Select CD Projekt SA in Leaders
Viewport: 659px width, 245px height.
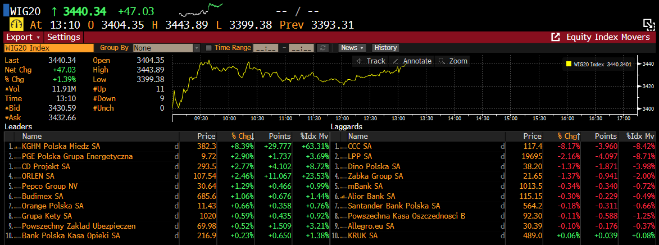click(167, 166)
